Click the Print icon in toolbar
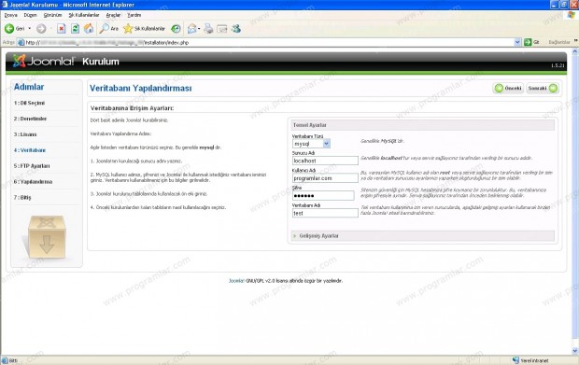The height and width of the screenshot is (365, 579). click(208, 29)
